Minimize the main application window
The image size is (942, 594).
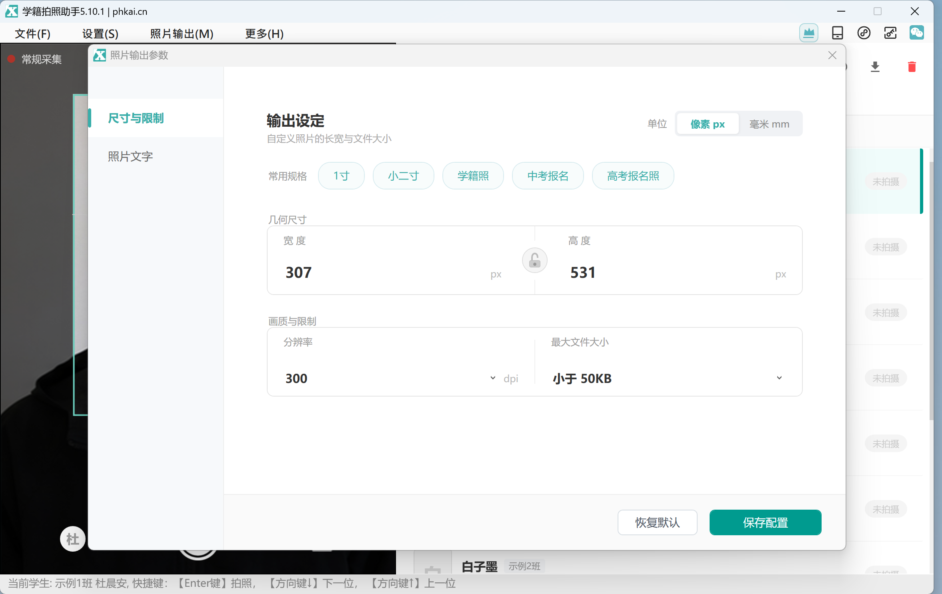841,11
